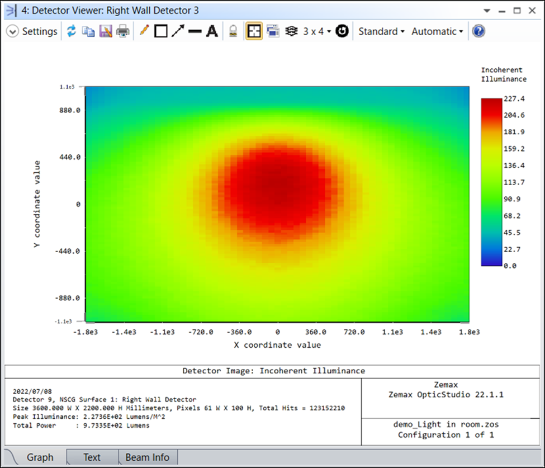Open the 3 x 4 grid dropdown
This screenshot has height=468, width=545.
[x=317, y=31]
